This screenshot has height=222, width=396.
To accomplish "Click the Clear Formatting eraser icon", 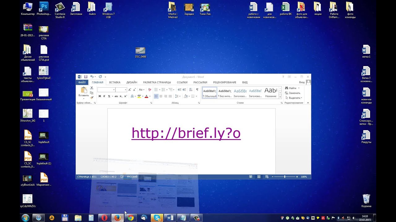I will click(x=150, y=90).
